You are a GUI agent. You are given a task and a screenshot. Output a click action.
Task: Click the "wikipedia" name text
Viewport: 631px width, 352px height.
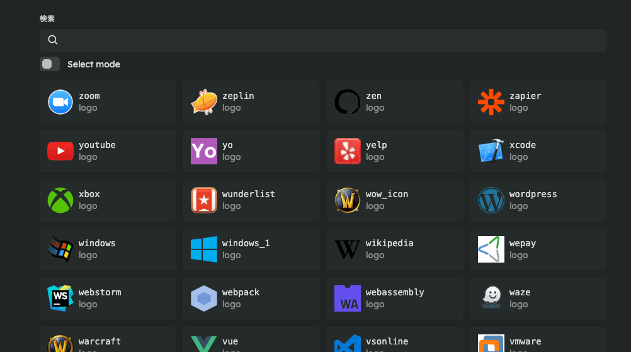(390, 244)
